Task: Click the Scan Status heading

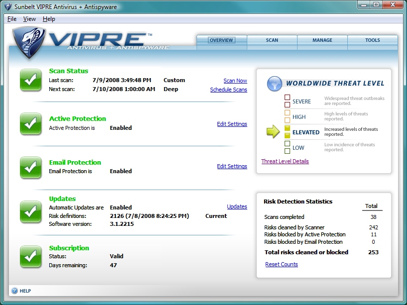Action: [x=69, y=71]
